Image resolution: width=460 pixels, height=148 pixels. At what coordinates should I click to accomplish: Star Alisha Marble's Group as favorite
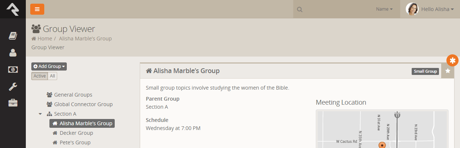[x=447, y=71]
